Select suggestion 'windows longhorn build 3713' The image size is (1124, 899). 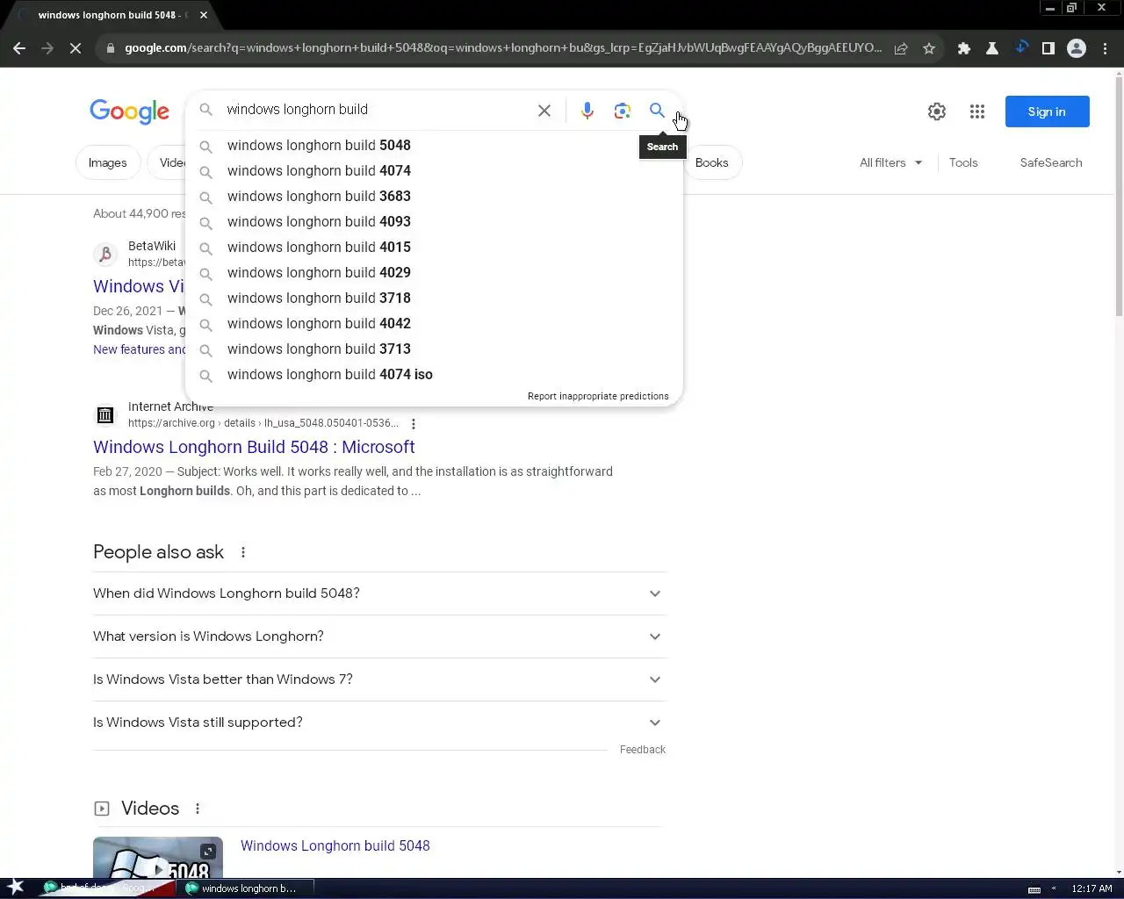[434, 349]
